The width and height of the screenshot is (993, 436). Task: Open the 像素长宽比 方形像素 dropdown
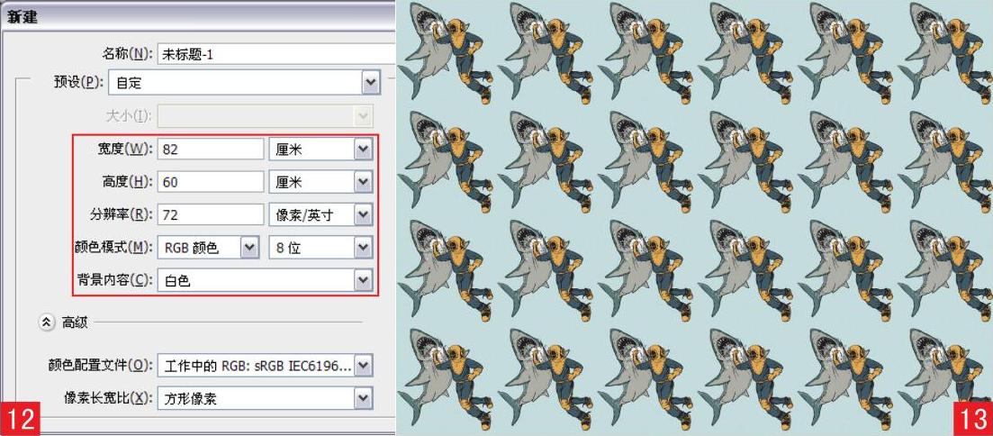coord(265,398)
